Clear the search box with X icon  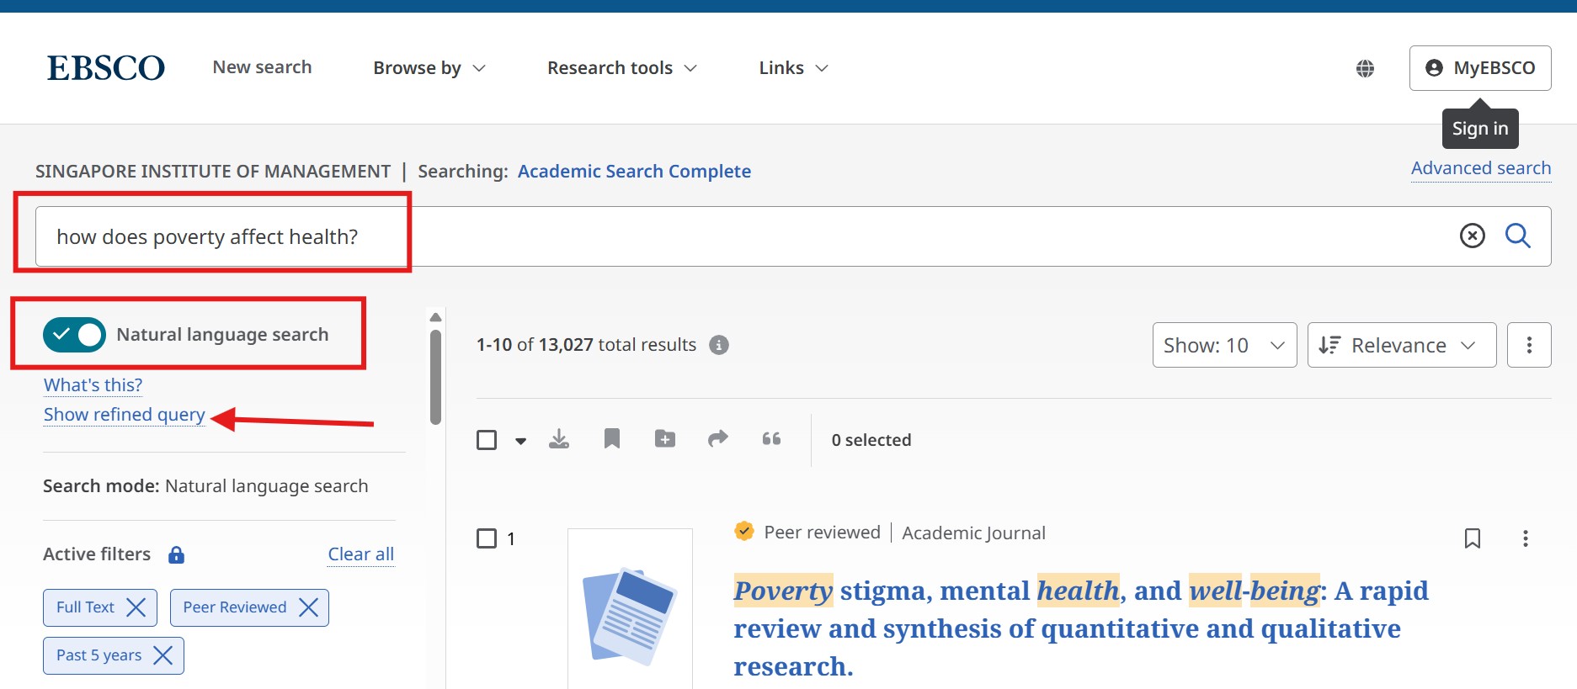[1472, 236]
